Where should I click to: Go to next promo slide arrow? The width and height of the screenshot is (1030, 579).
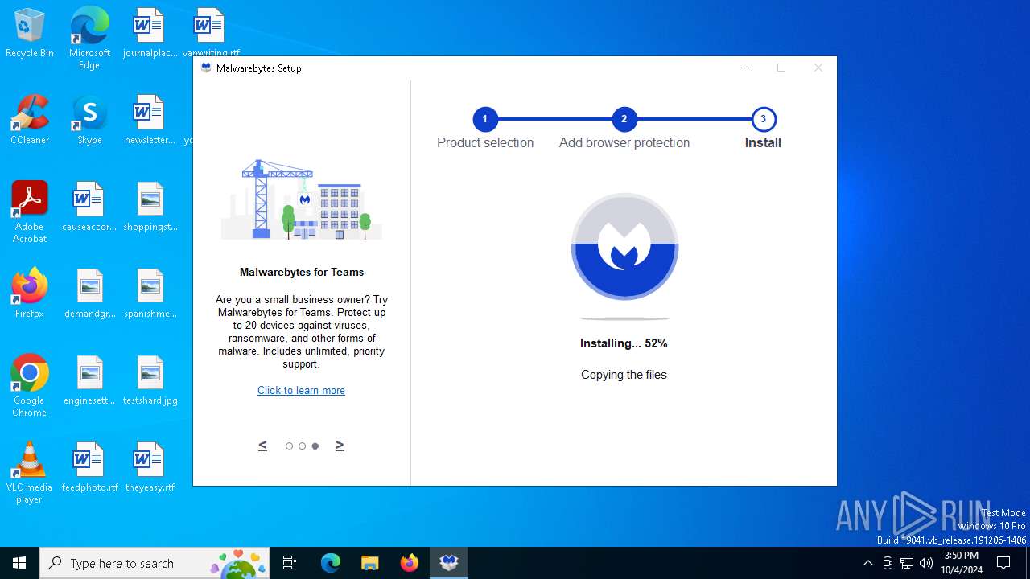point(340,445)
